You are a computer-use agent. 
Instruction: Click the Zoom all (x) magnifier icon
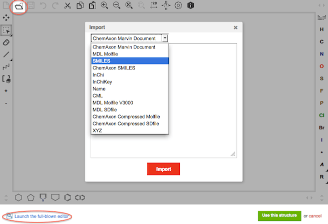coord(129,5)
